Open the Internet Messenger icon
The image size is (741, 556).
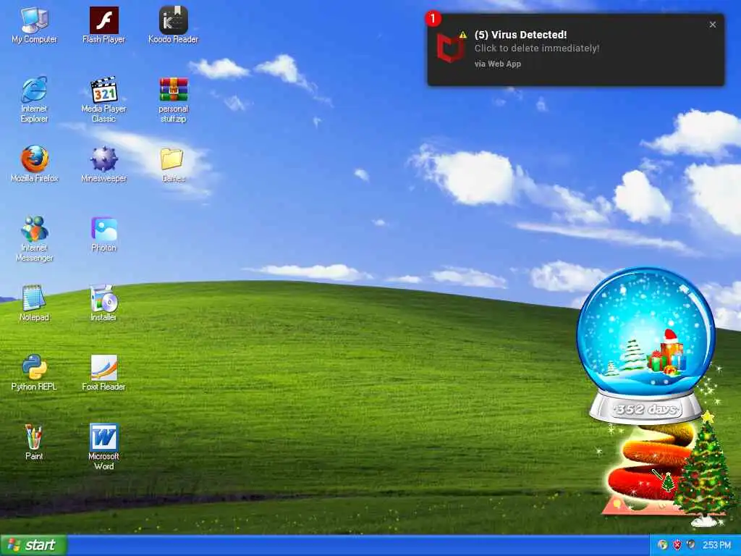click(35, 239)
